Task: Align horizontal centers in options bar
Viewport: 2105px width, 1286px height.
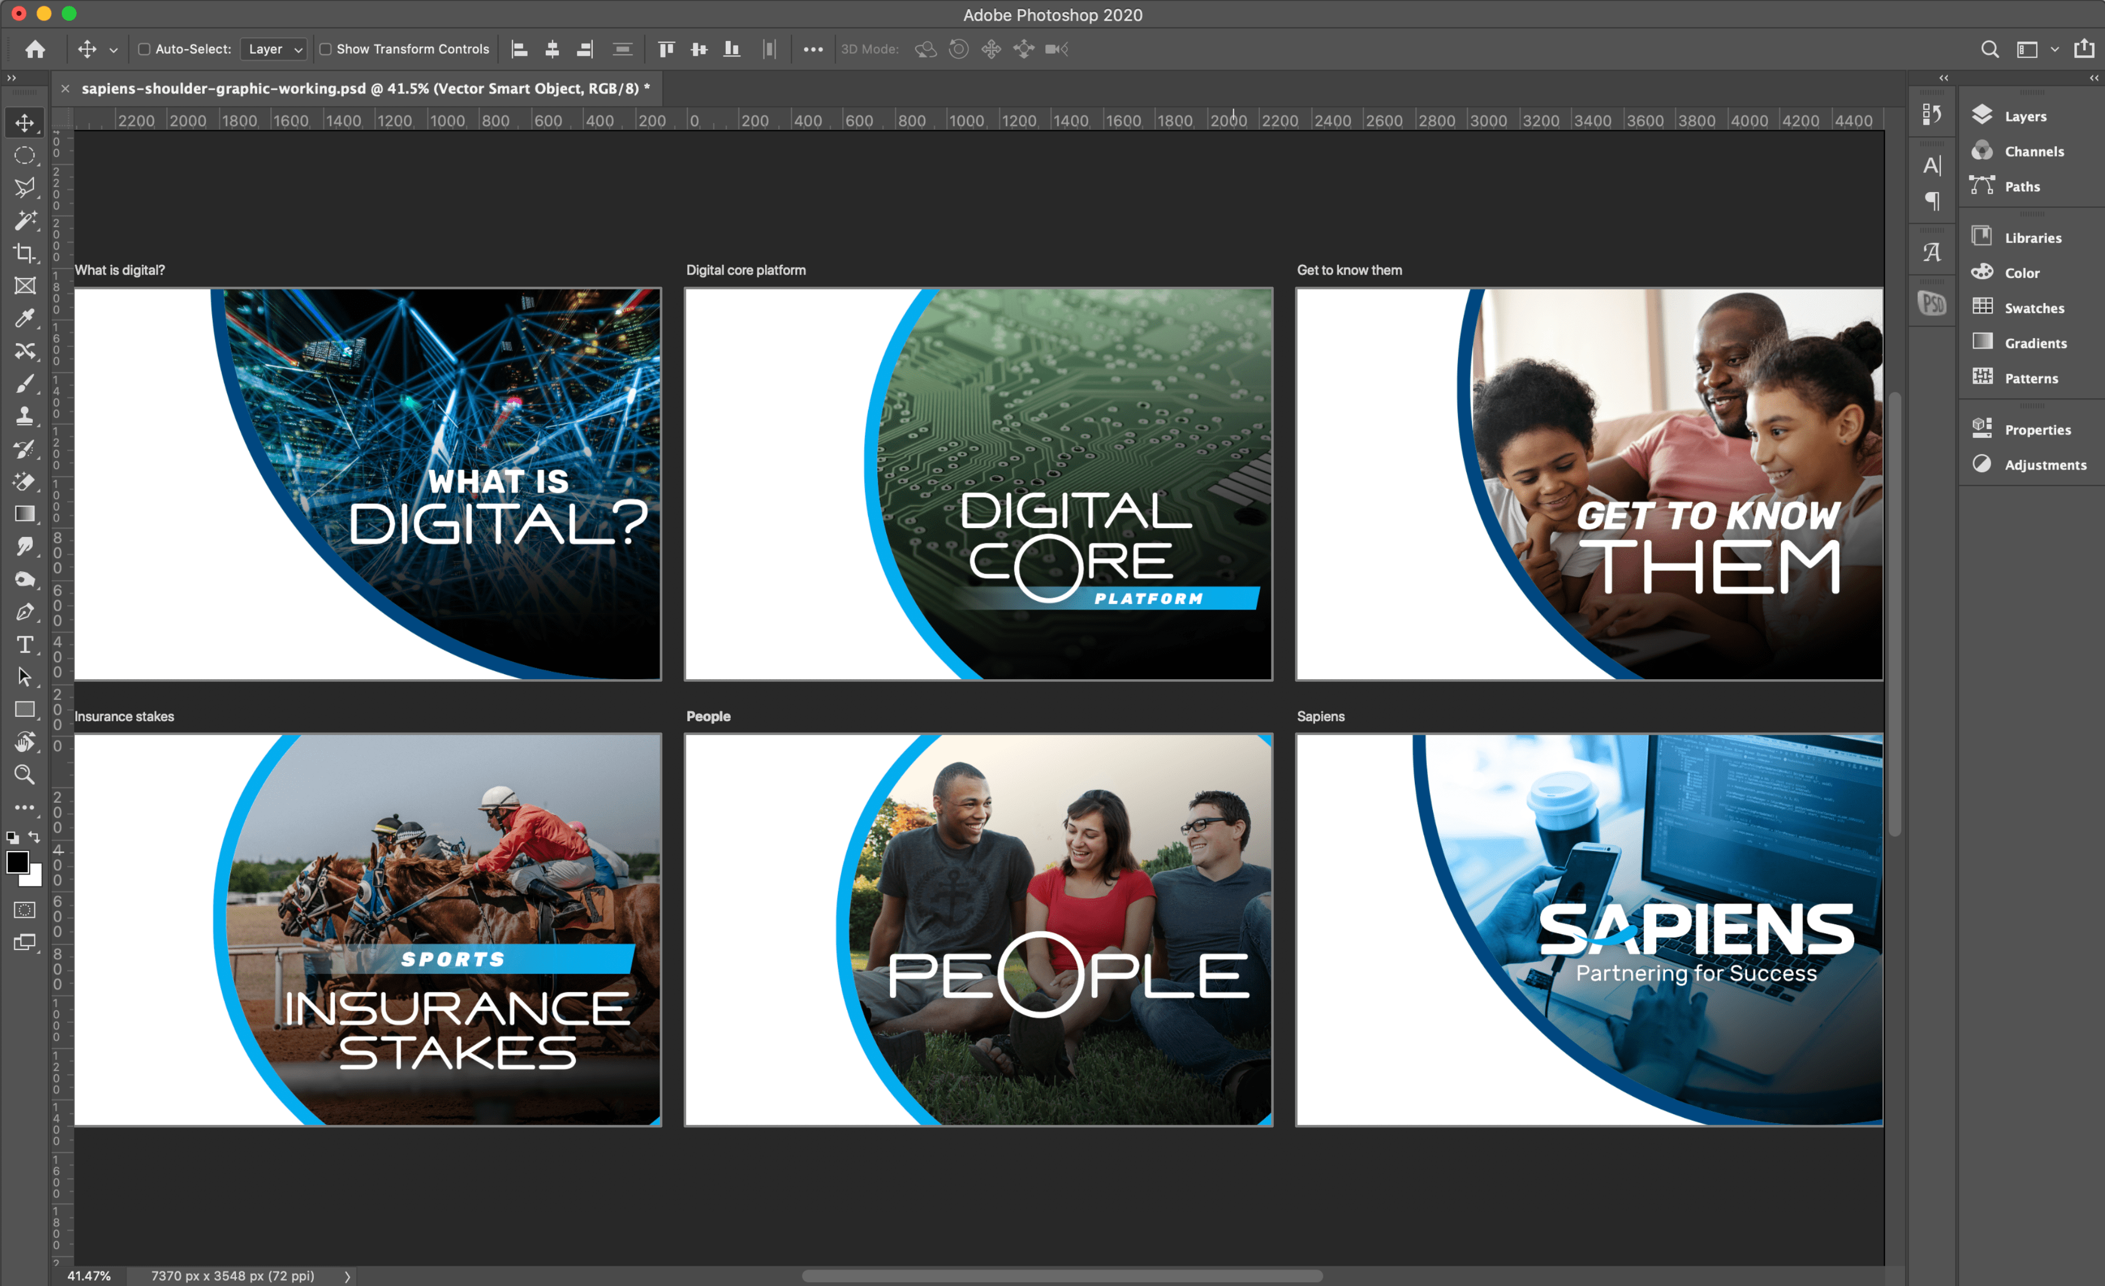Action: pyautogui.click(x=552, y=50)
